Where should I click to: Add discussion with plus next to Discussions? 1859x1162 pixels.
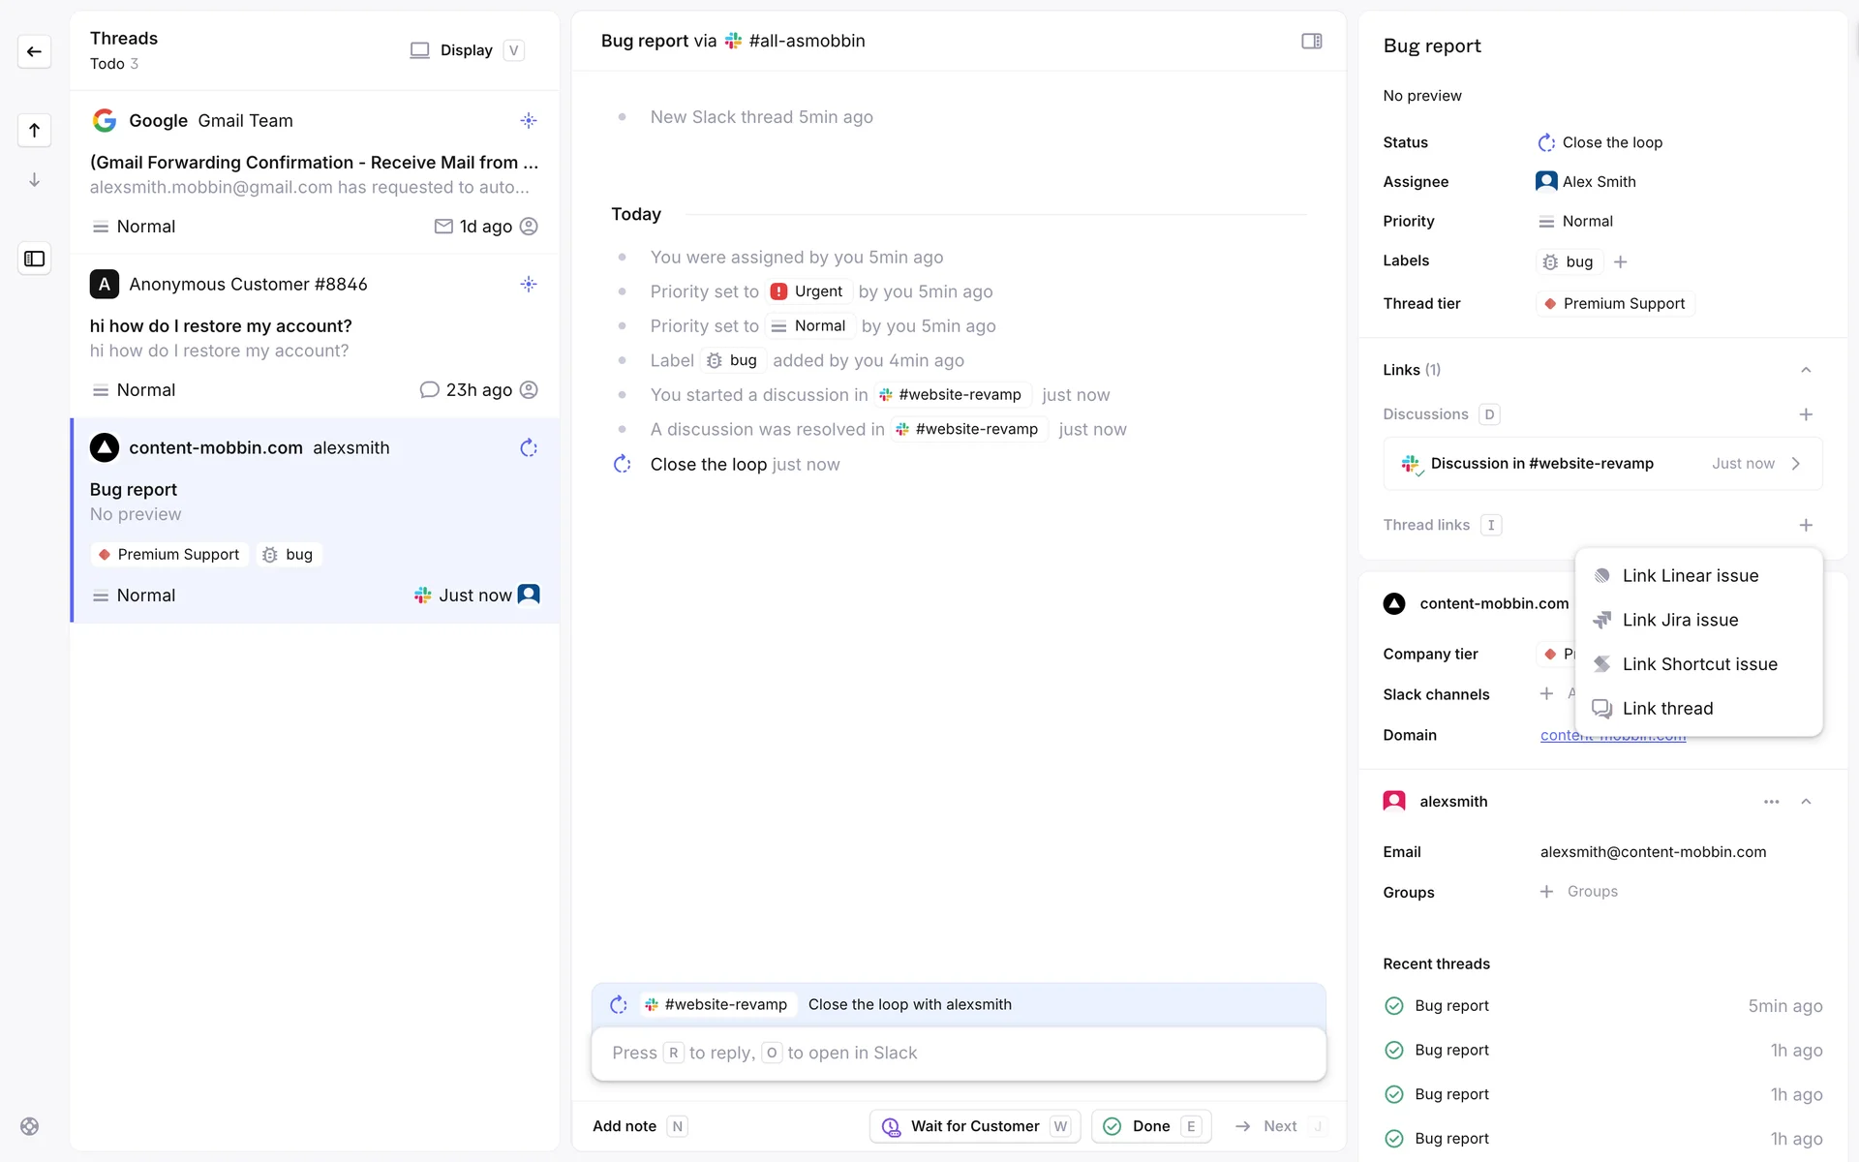(x=1805, y=414)
